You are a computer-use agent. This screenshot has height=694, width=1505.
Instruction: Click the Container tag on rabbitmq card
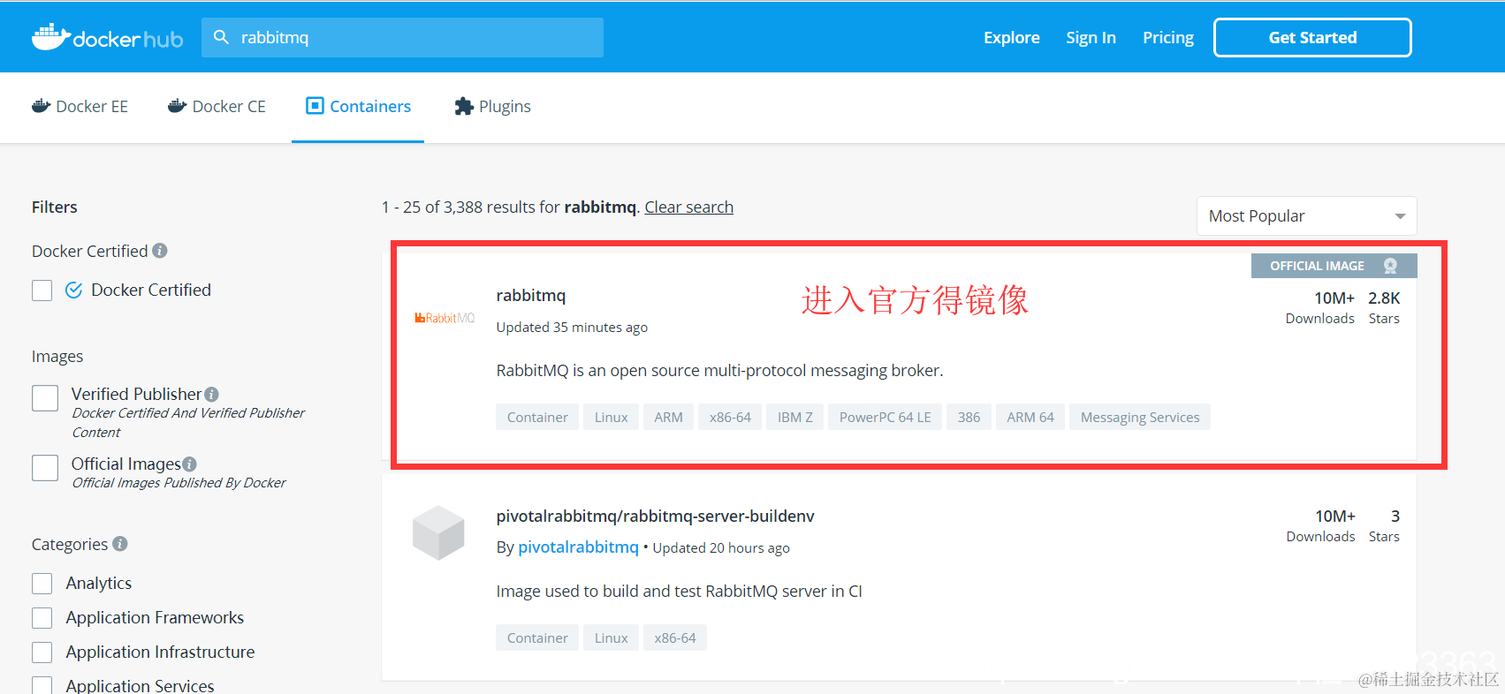tap(537, 417)
